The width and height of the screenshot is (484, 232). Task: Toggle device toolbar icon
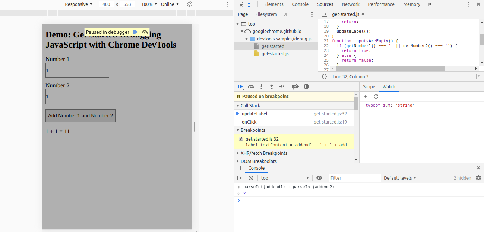pyautogui.click(x=250, y=4)
